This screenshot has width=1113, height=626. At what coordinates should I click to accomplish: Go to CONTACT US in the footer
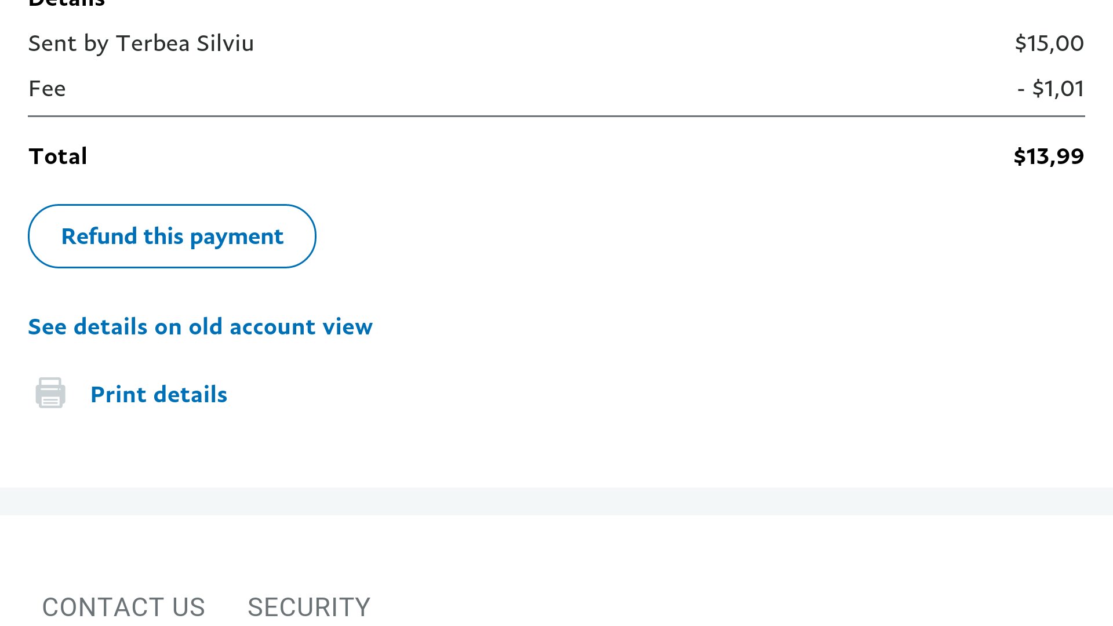[x=123, y=607]
